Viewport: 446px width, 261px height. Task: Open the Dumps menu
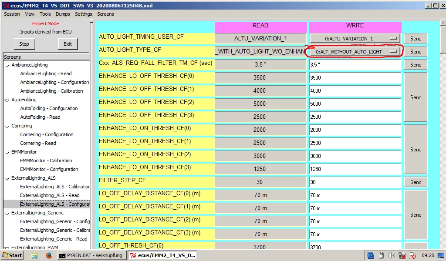point(63,14)
